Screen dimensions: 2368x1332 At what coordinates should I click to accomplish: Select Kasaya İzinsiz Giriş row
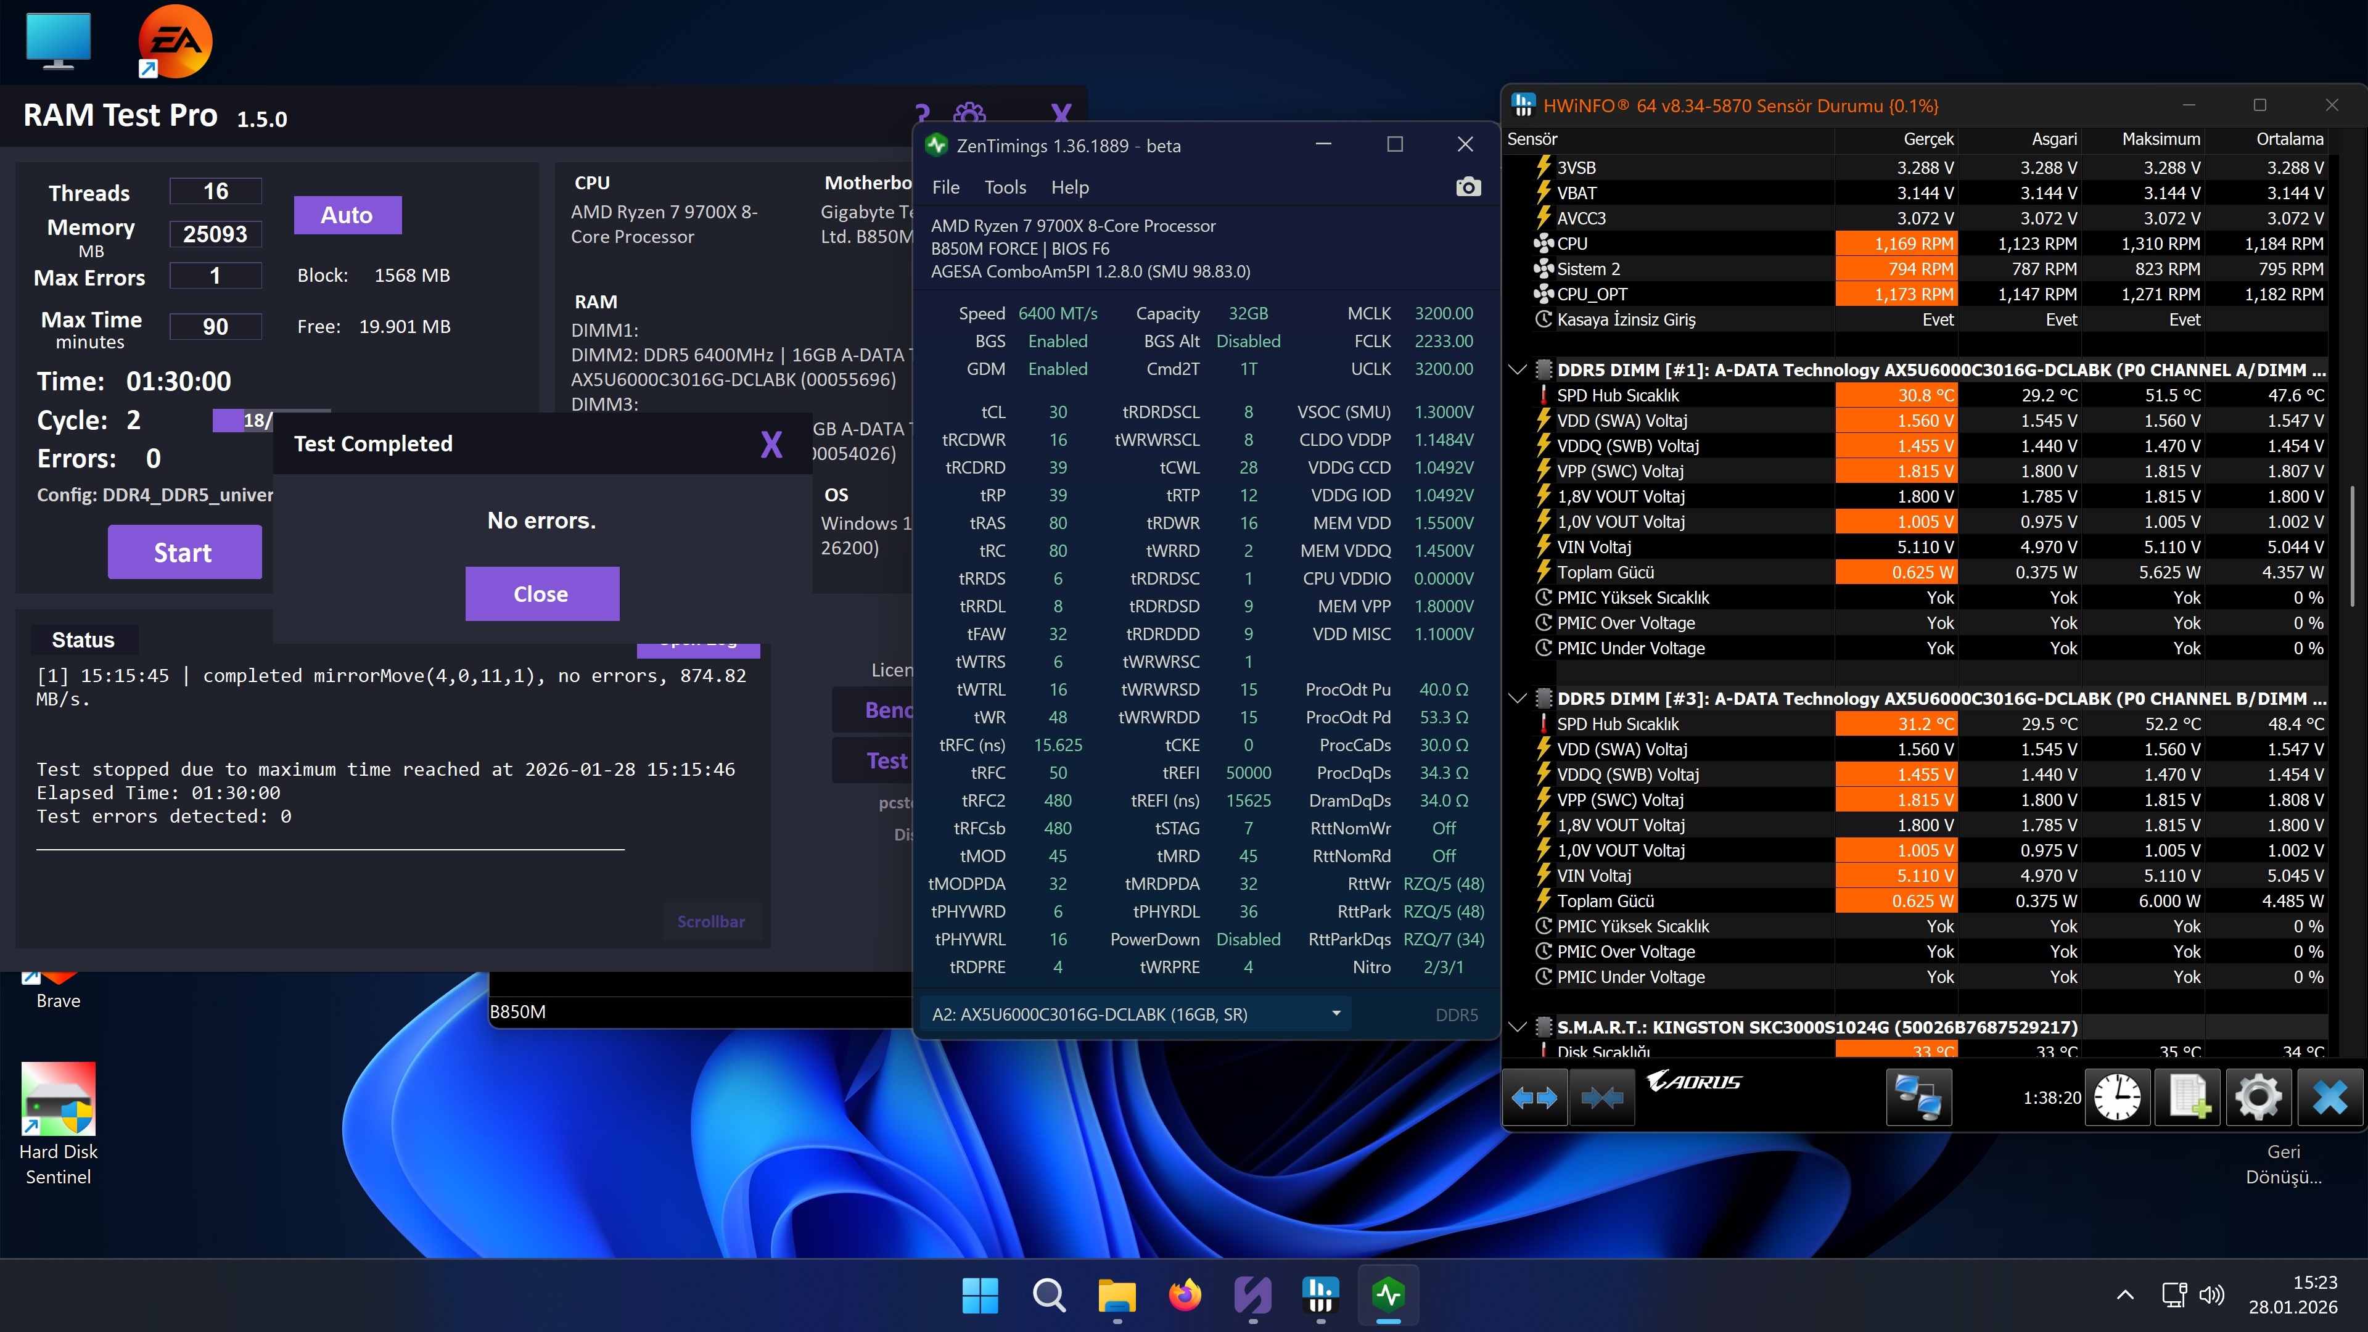click(1916, 319)
